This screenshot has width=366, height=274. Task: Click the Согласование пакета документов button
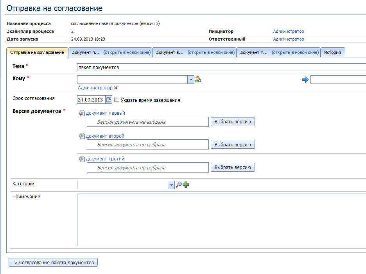53,263
